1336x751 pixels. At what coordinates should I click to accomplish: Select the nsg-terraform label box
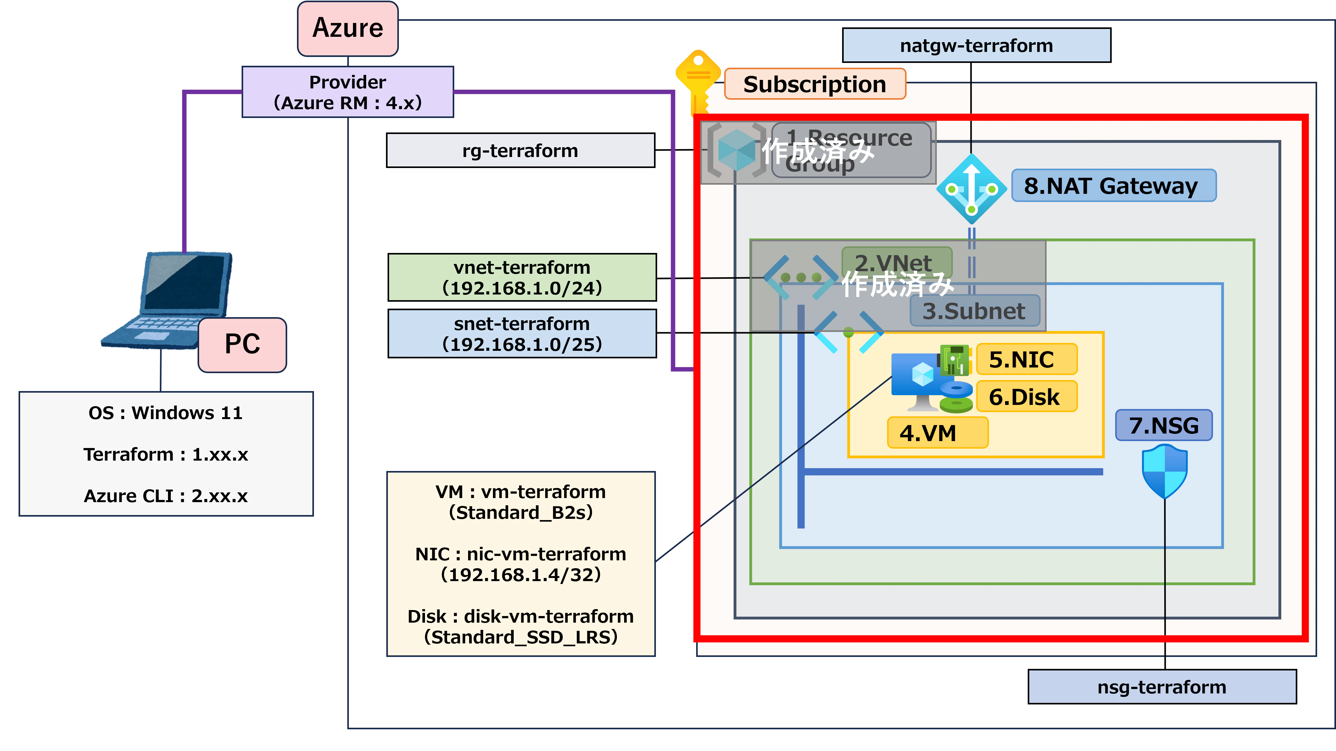[x=1162, y=687]
